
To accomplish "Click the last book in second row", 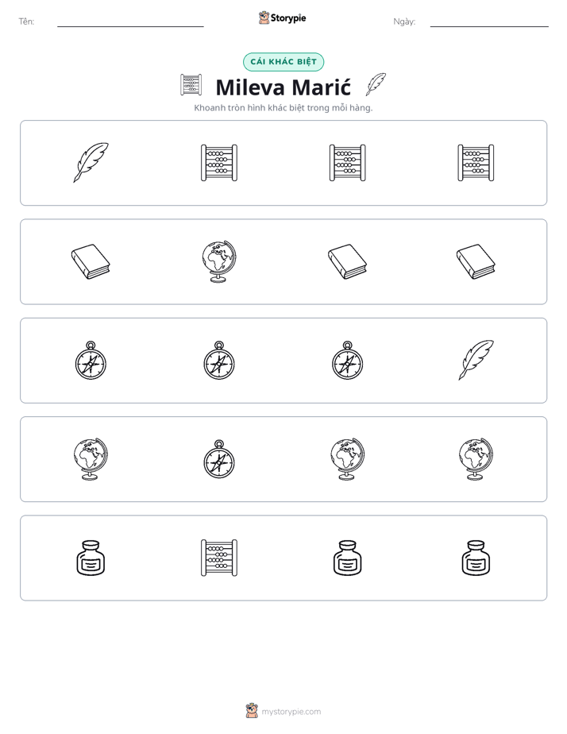I will point(476,261).
